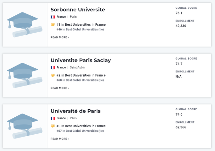Open Best Universities in France link at #1
Screen dimensions: 215x151
[x=85, y=25]
